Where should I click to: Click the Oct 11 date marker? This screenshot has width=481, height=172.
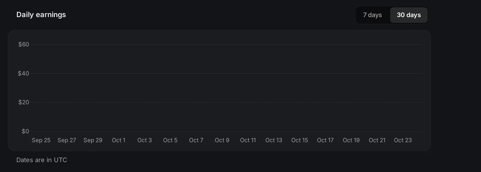(x=248, y=140)
